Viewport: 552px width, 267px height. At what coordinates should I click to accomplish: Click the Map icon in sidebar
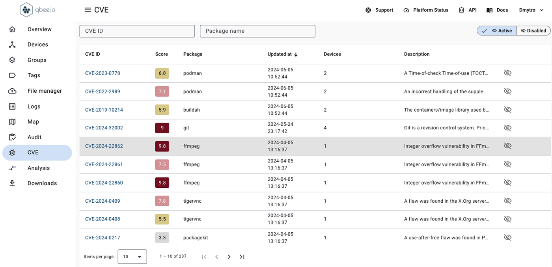pyautogui.click(x=12, y=122)
